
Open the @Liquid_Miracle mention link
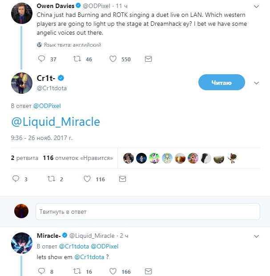click(56, 121)
